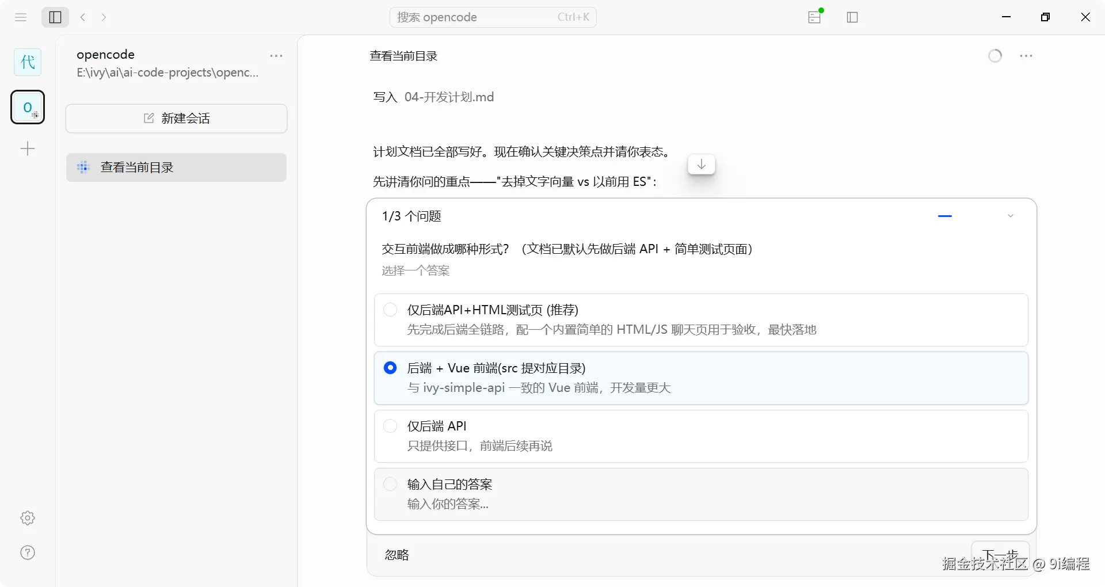Select 后端 + Vue 前端 option
The height and width of the screenshot is (587, 1105).
[x=701, y=378]
